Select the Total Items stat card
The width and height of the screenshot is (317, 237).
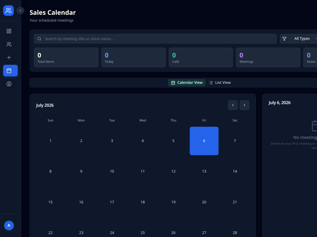point(66,58)
